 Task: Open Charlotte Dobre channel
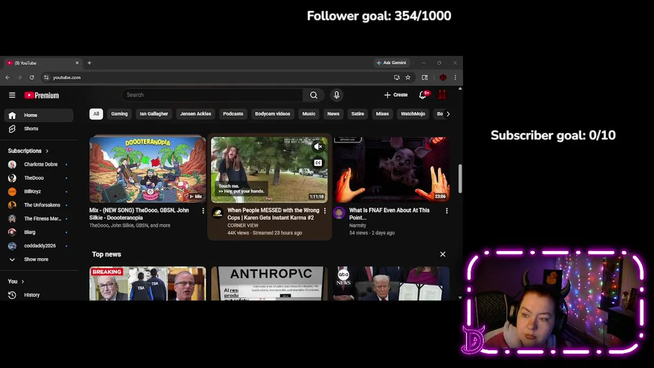[x=39, y=165]
